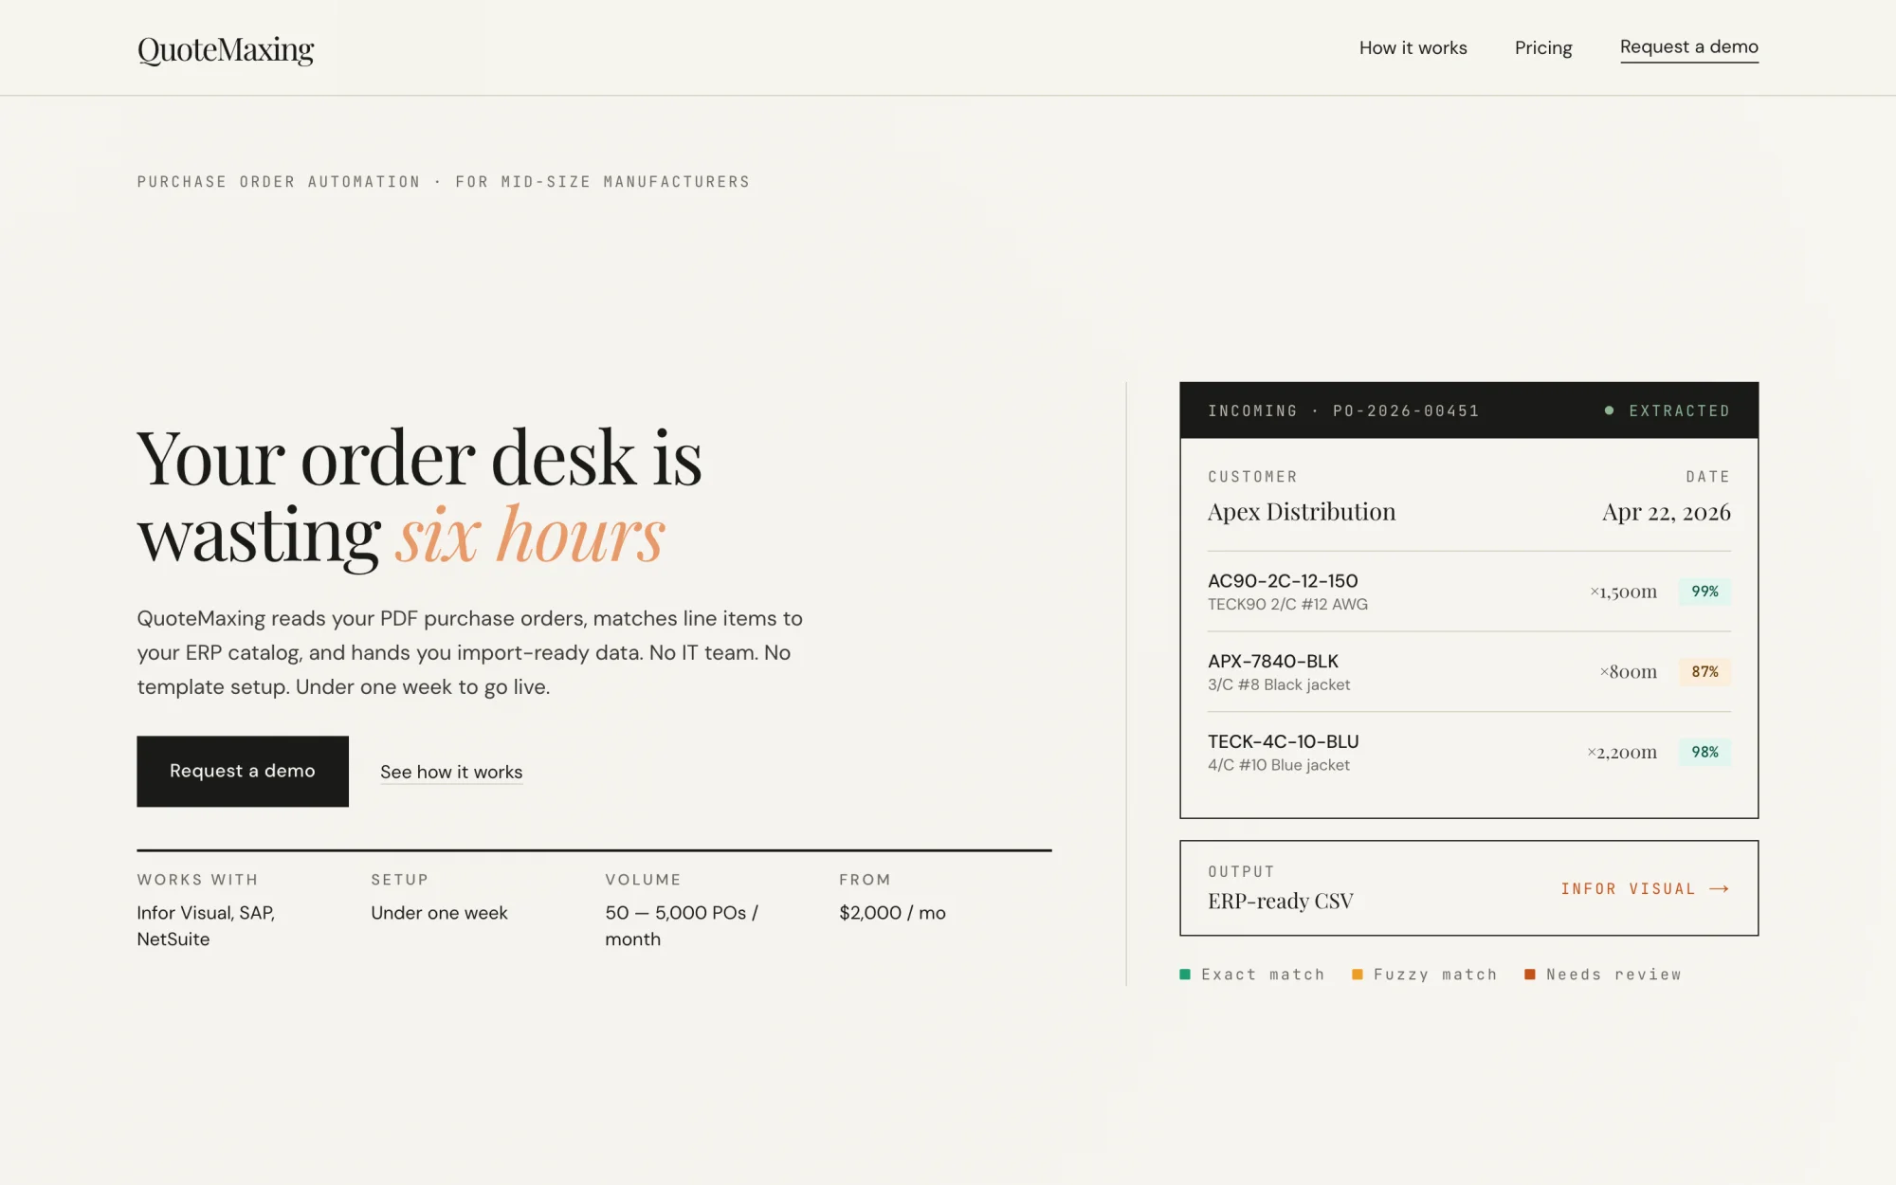Viewport: 1896px width, 1185px height.
Task: Click the italic six hours headline text
Action: (x=531, y=536)
